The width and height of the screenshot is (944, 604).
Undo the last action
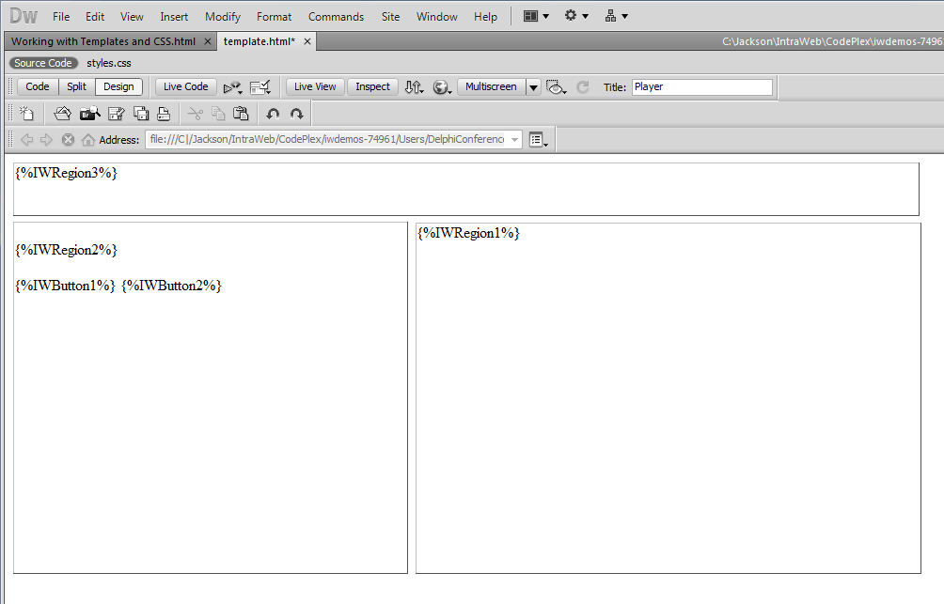[x=274, y=113]
